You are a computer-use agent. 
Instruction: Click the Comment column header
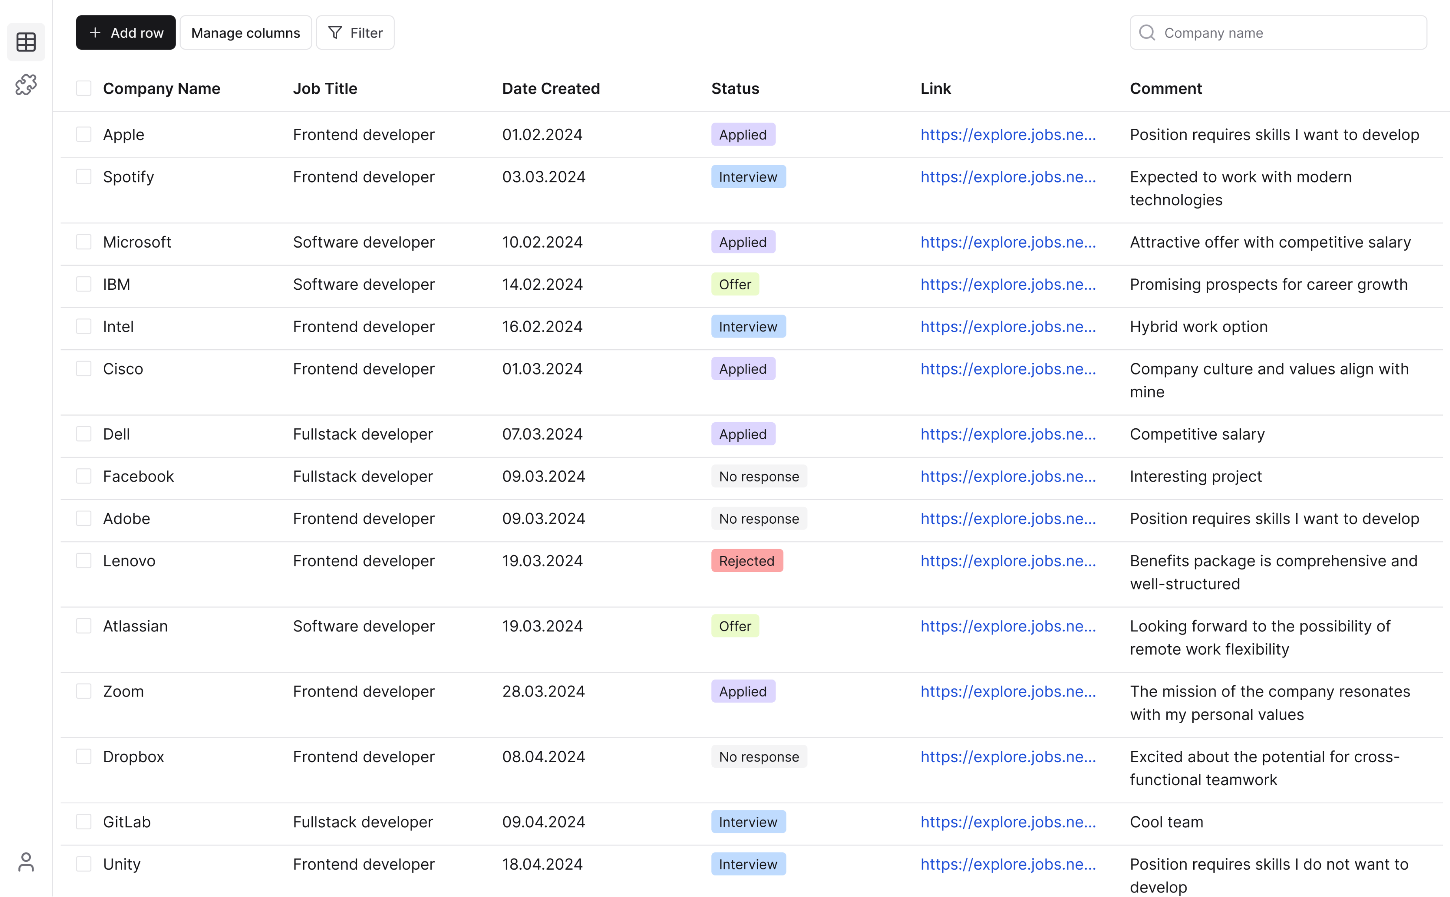1166,89
